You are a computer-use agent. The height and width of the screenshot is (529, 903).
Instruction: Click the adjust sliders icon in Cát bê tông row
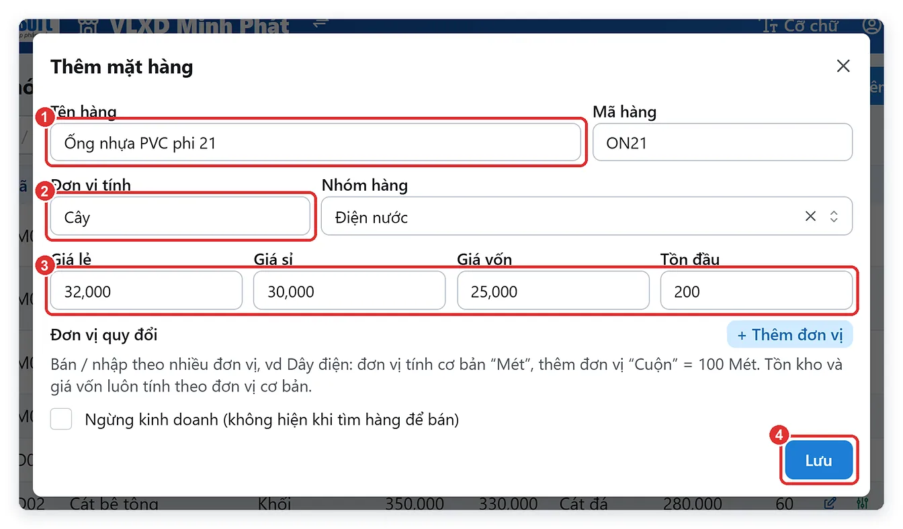click(x=863, y=503)
